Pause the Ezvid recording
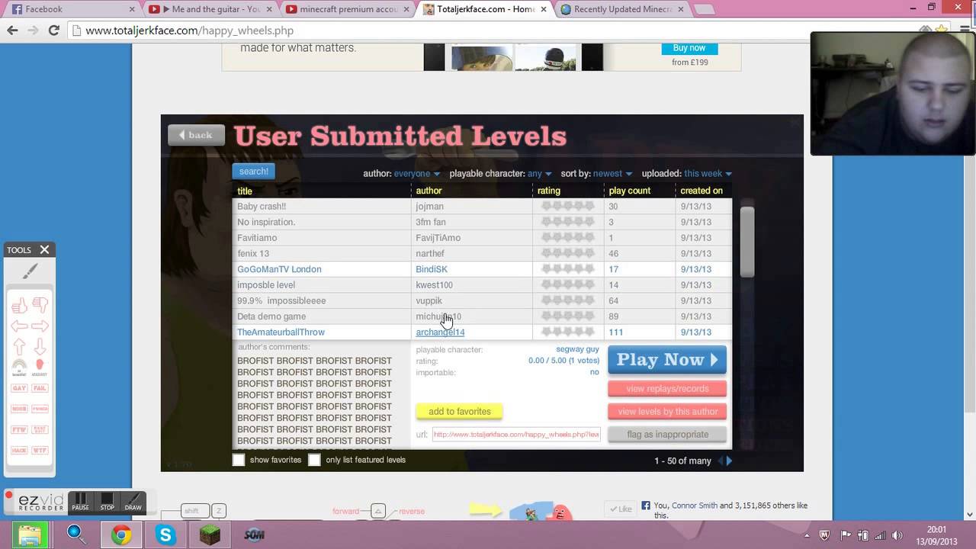 [80, 502]
